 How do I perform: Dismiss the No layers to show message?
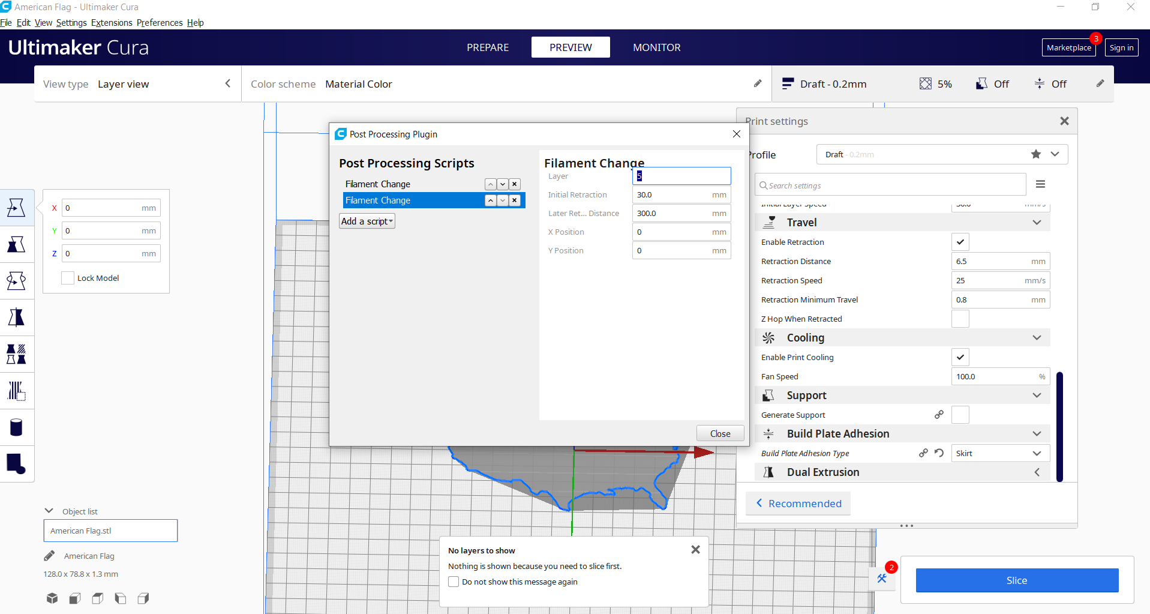click(x=695, y=549)
